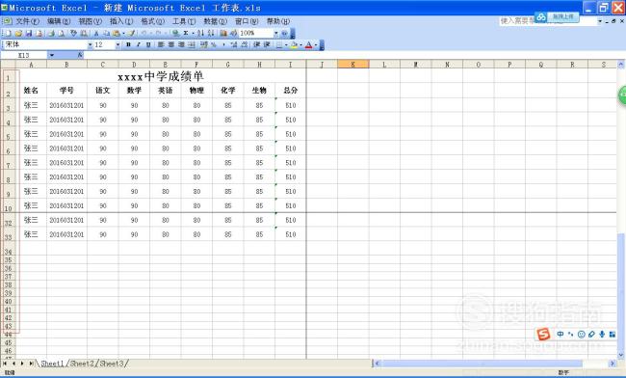
Task: Click the column K header
Action: (x=352, y=64)
